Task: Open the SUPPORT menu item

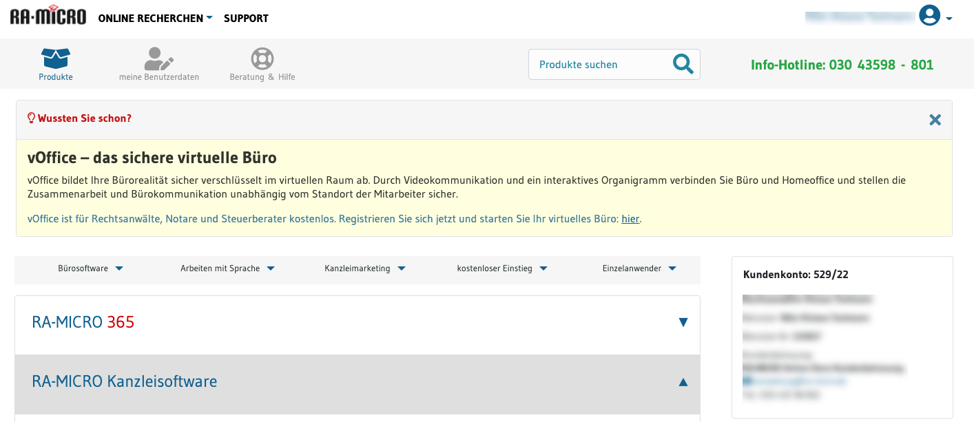Action: [246, 19]
